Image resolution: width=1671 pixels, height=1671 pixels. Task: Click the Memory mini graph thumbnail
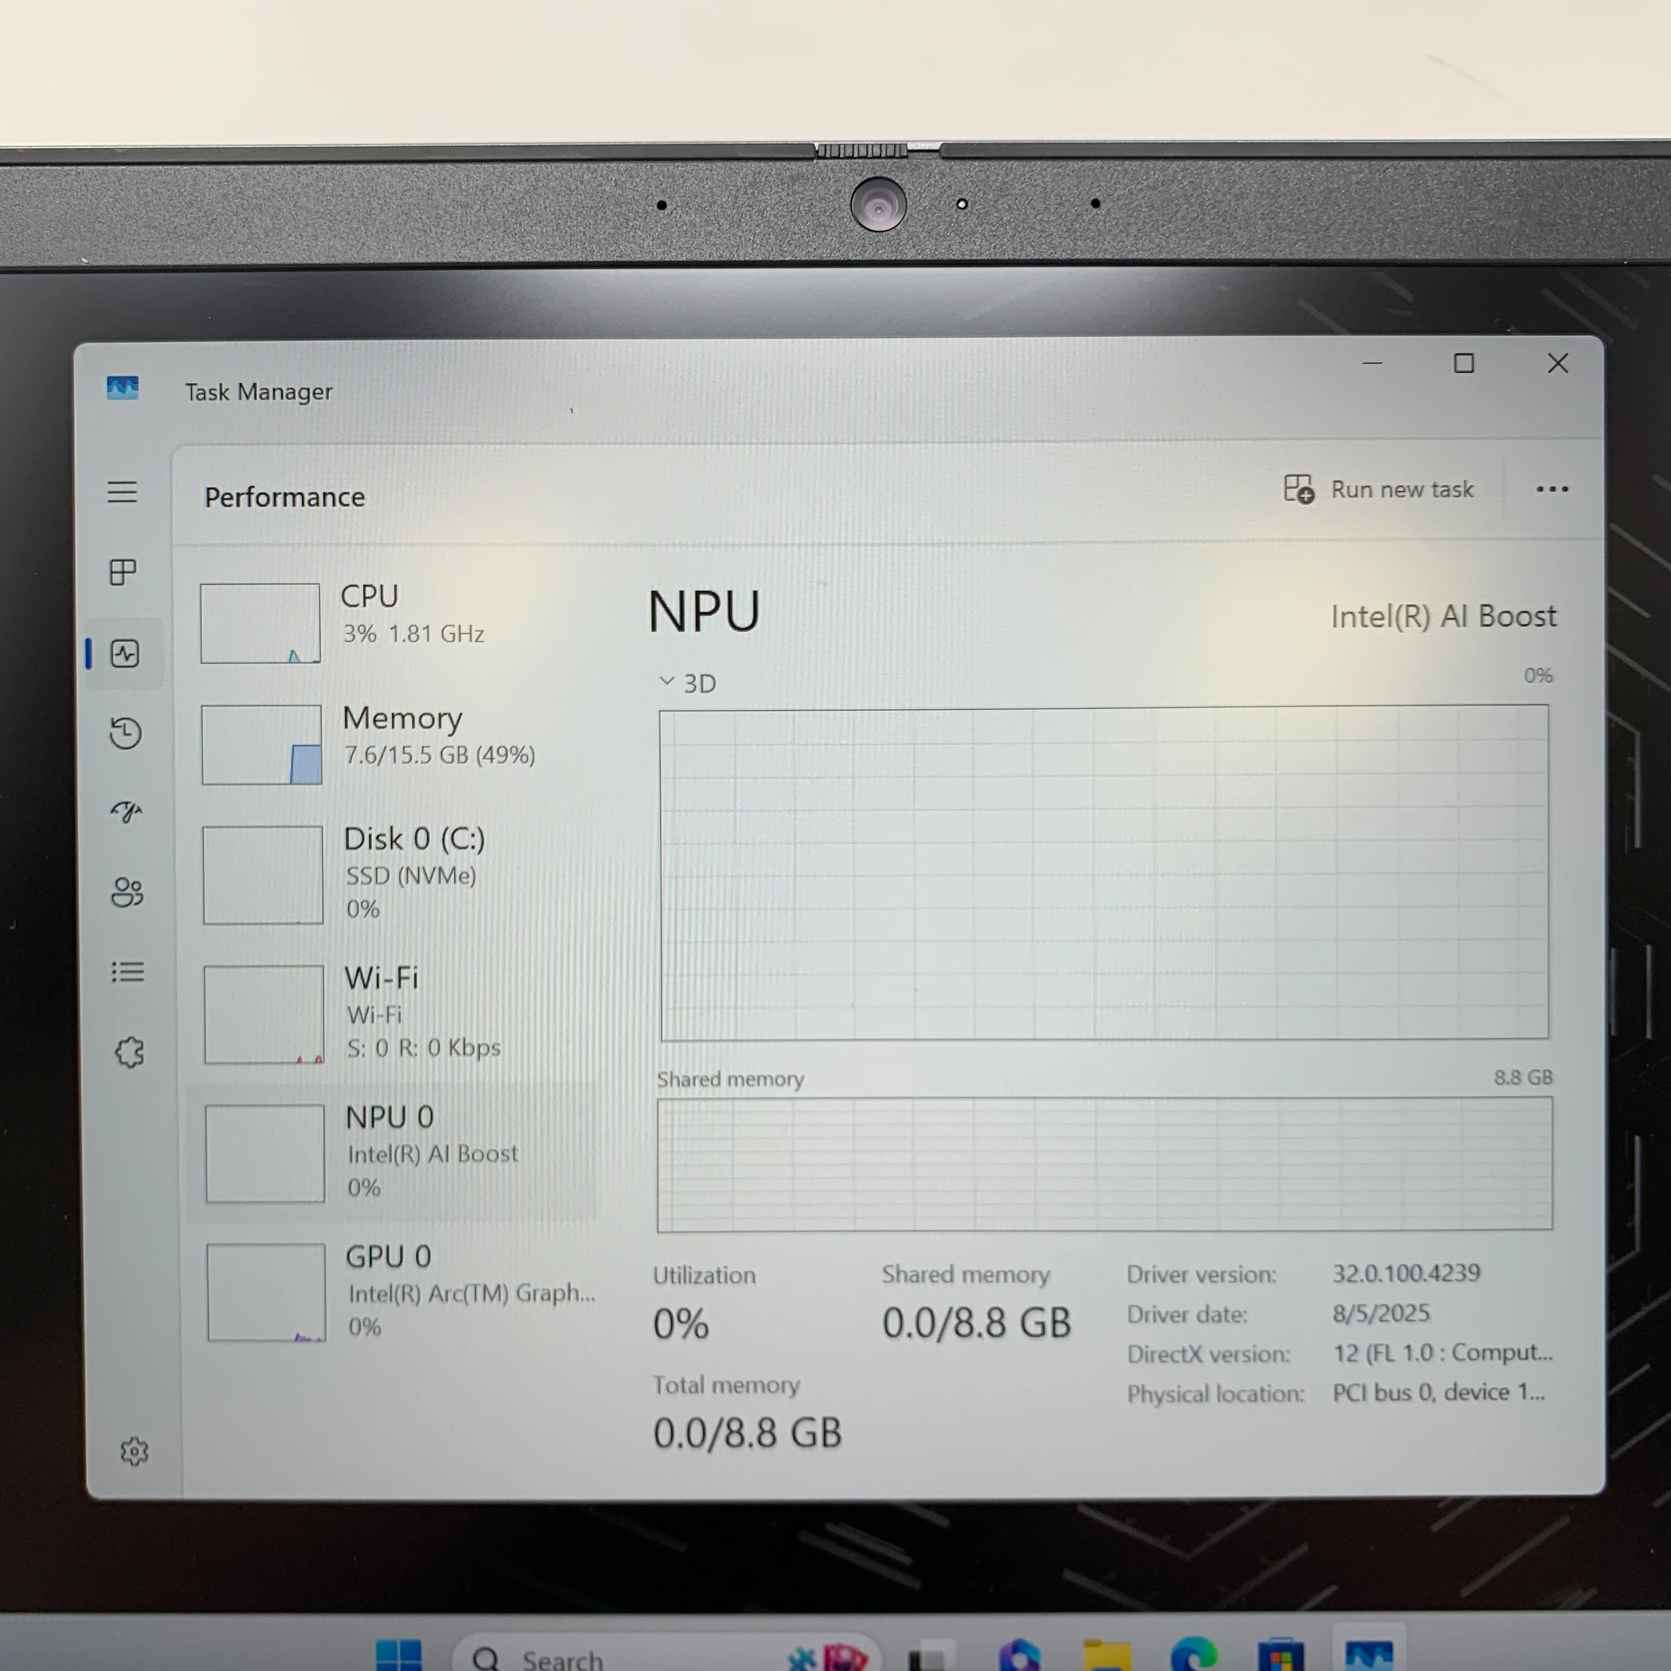261,745
